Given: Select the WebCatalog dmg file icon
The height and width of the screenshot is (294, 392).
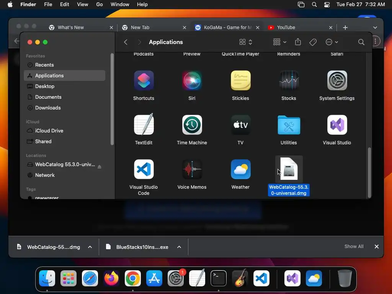Looking at the screenshot, I should coord(289,169).
